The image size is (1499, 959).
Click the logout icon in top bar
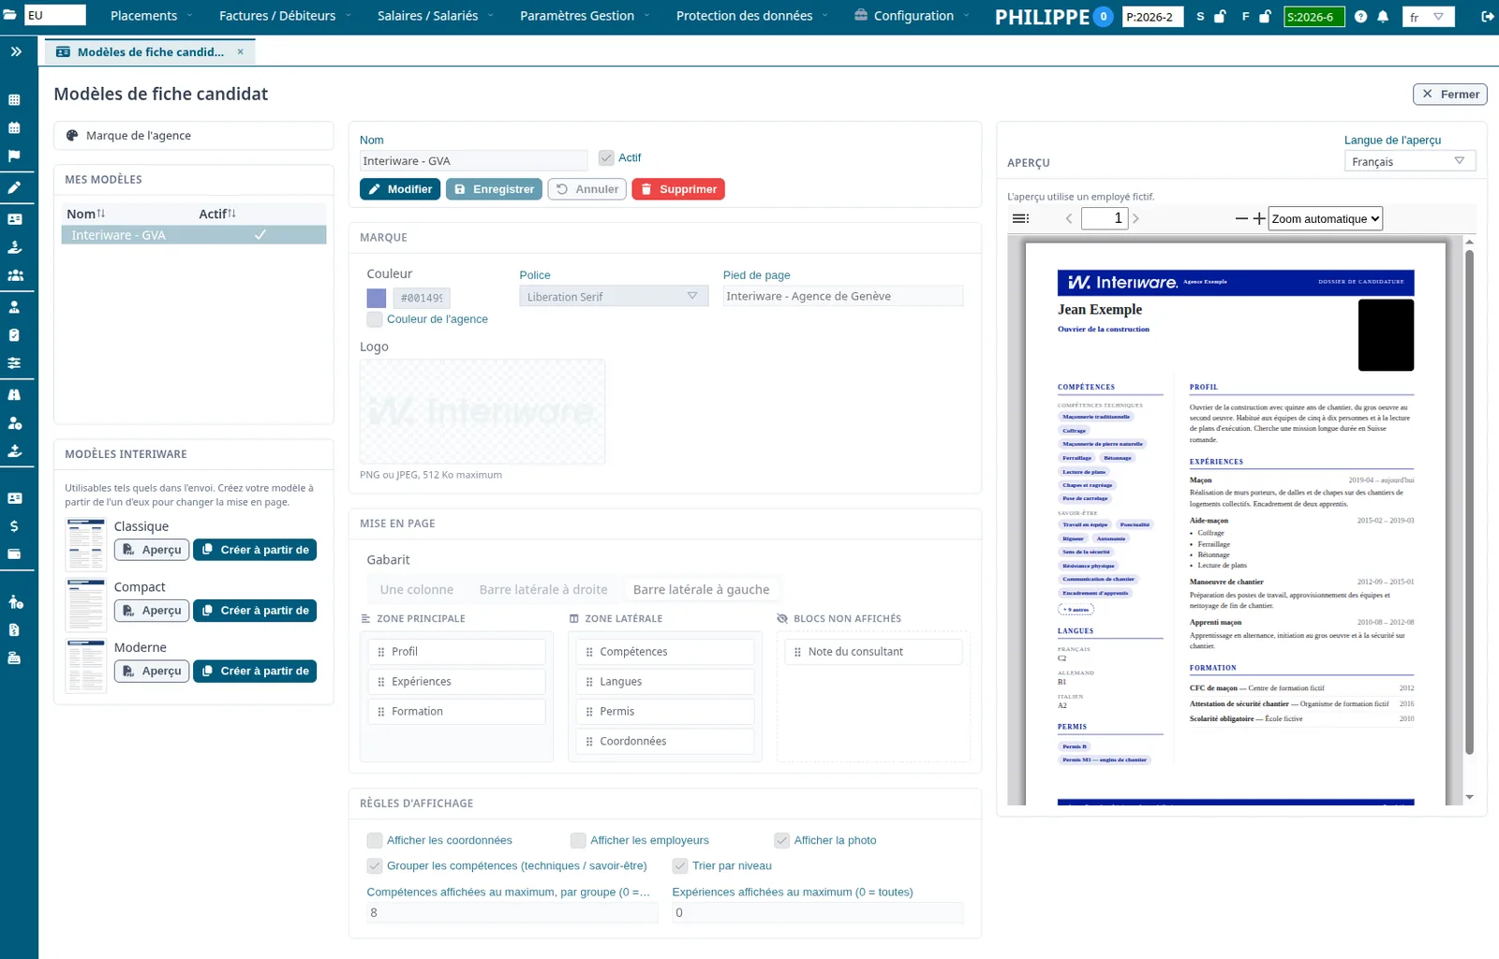coord(1487,17)
